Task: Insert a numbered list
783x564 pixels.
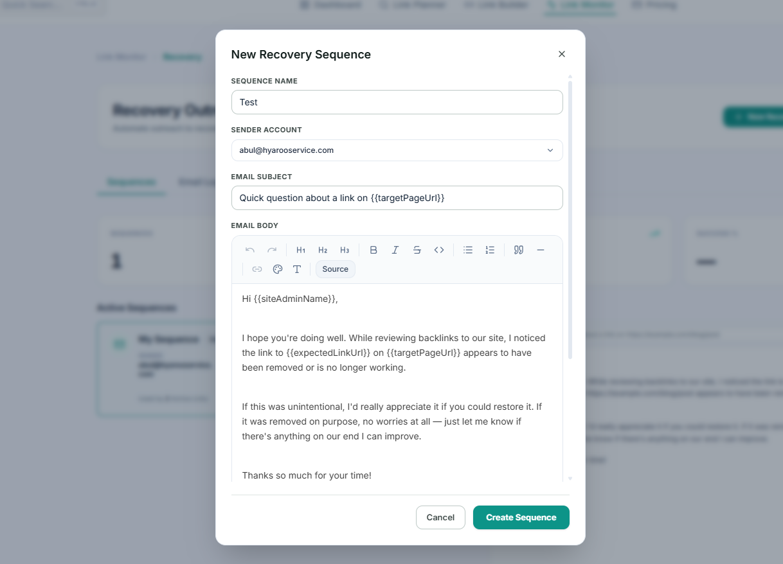Action: click(x=490, y=250)
